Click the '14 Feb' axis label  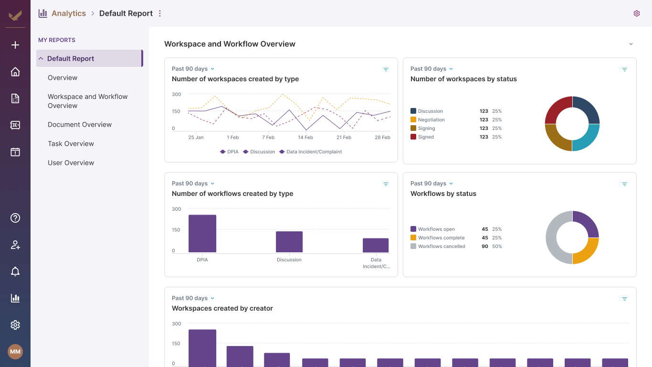[305, 137]
